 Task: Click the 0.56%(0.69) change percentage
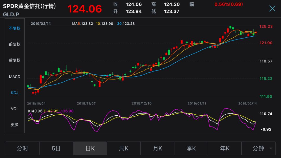(x=229, y=4)
